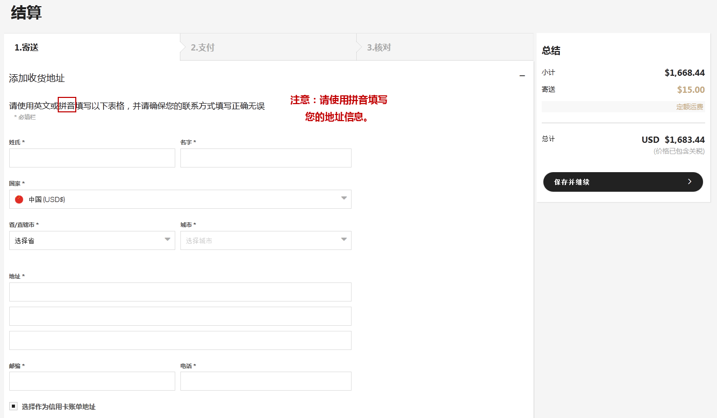Open the 选择省 province dropdown
The height and width of the screenshot is (418, 717).
coord(92,240)
